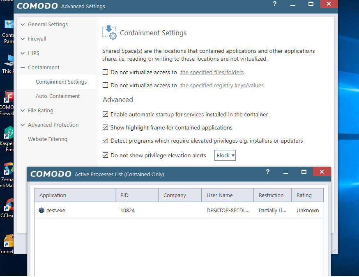Expand the File Rating section

pyautogui.click(x=41, y=111)
